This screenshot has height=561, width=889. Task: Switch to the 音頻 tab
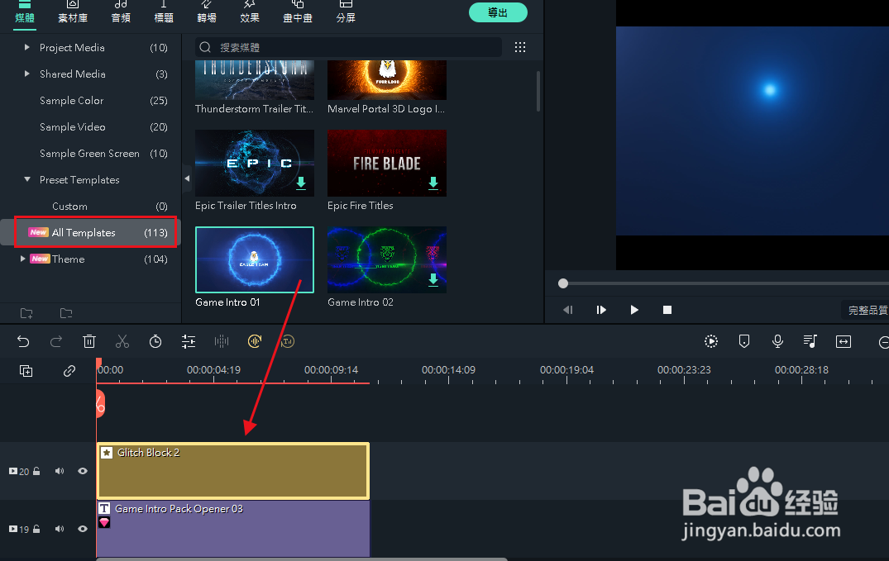tap(121, 12)
